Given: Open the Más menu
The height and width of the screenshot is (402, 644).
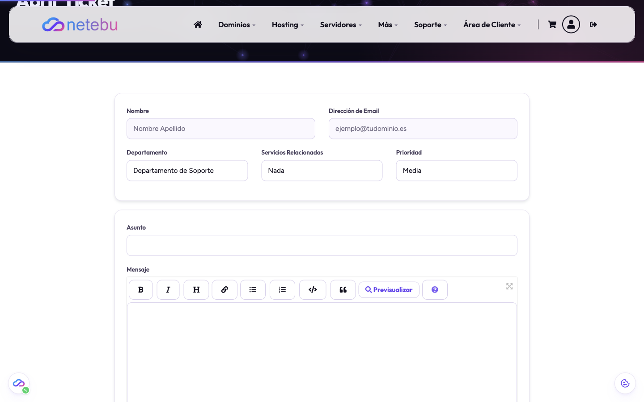Looking at the screenshot, I should [x=388, y=25].
